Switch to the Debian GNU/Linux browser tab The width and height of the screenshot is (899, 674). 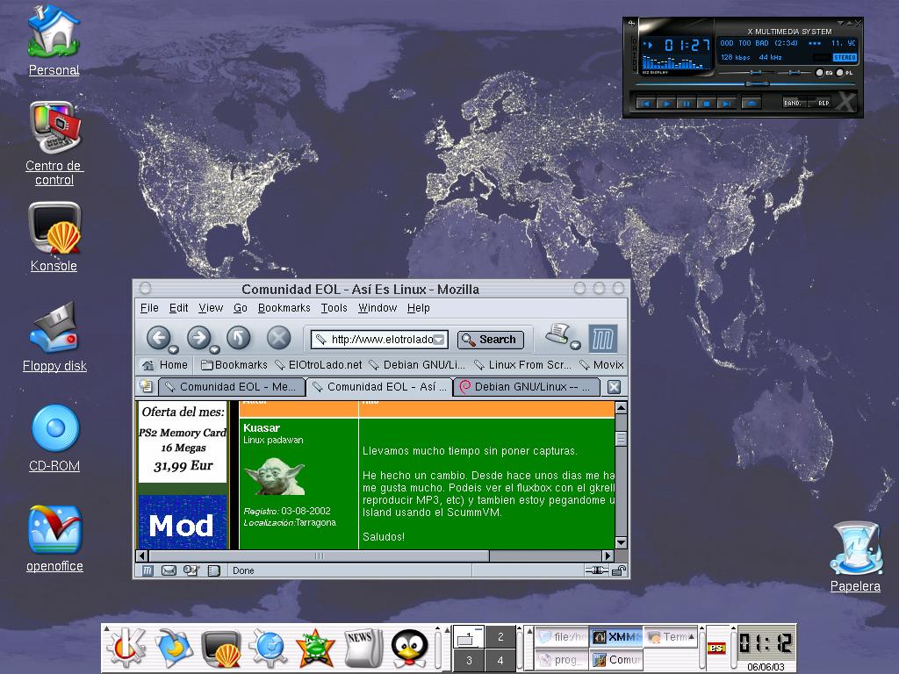[526, 387]
